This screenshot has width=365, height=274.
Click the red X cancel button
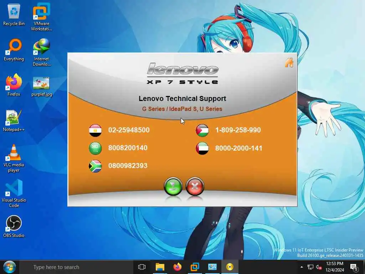point(195,186)
